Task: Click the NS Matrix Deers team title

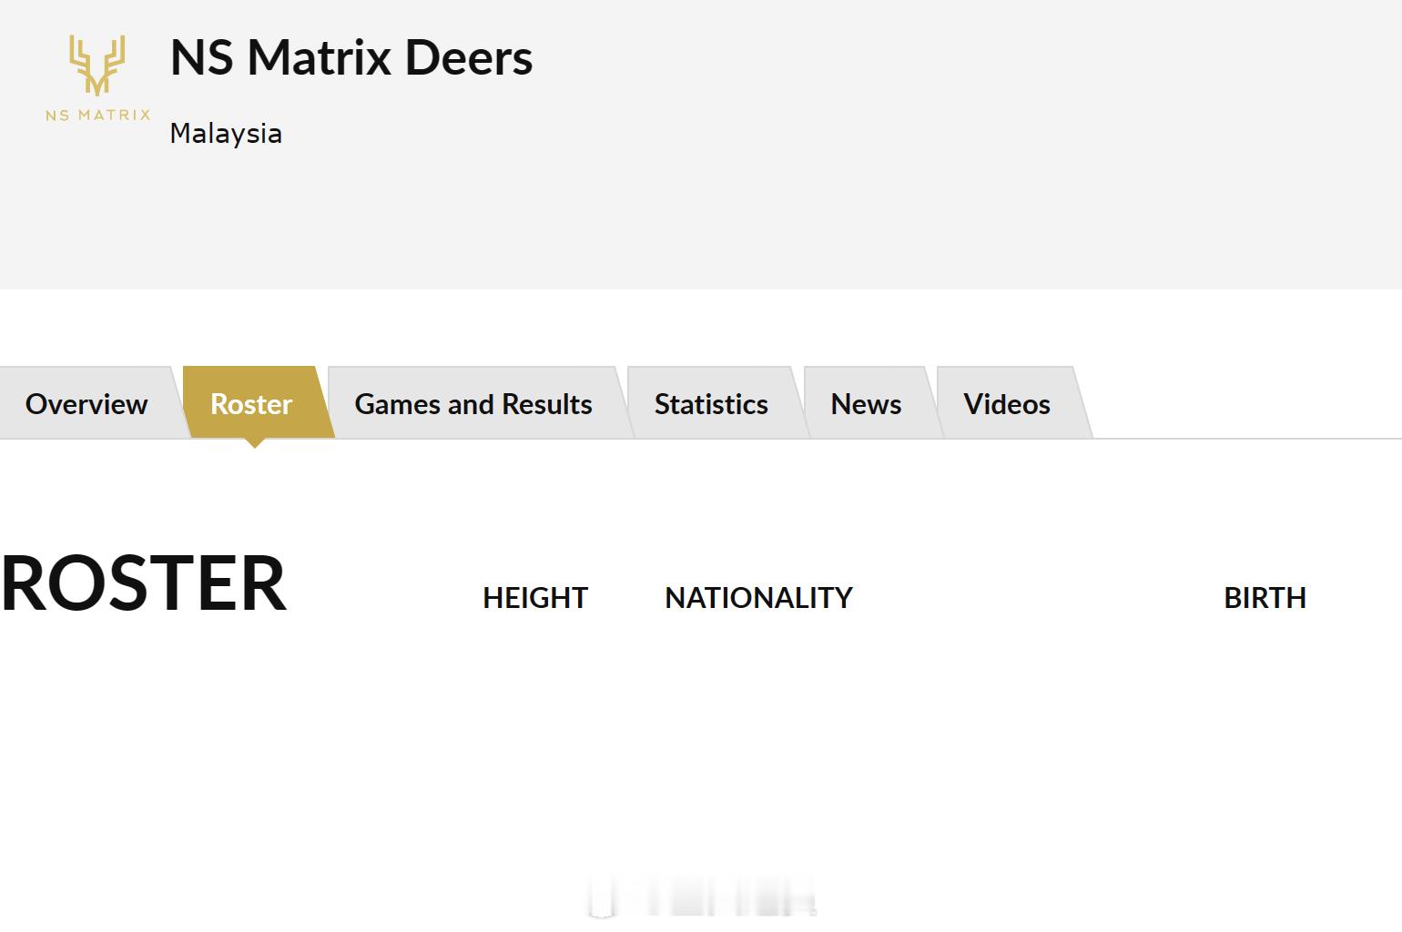Action: click(x=351, y=57)
